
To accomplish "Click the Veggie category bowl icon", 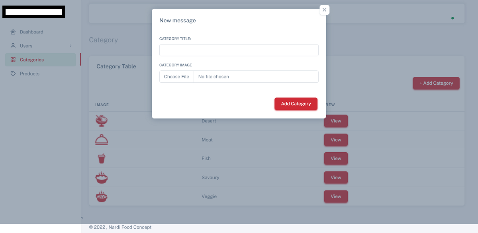I will (102, 196).
